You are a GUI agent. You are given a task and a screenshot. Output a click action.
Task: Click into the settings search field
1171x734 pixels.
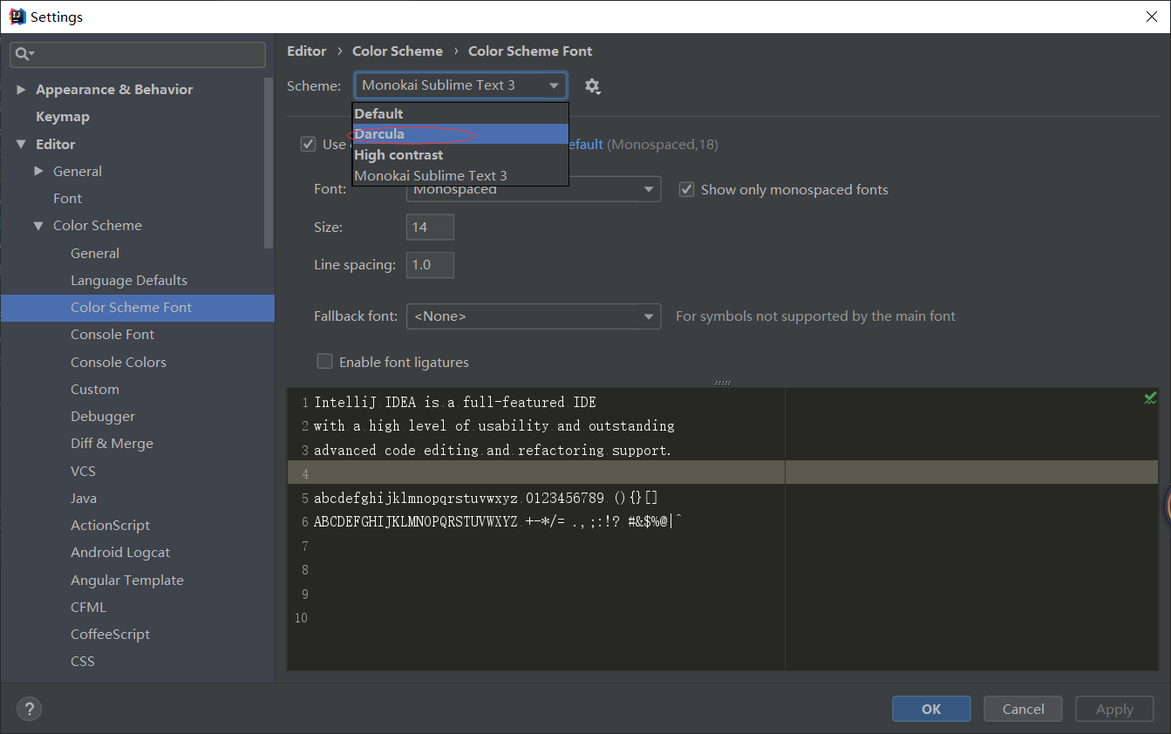pos(138,54)
